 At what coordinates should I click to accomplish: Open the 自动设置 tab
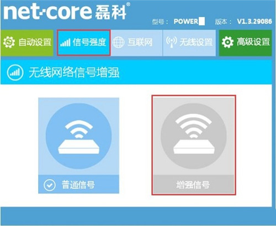pyautogui.click(x=27, y=42)
